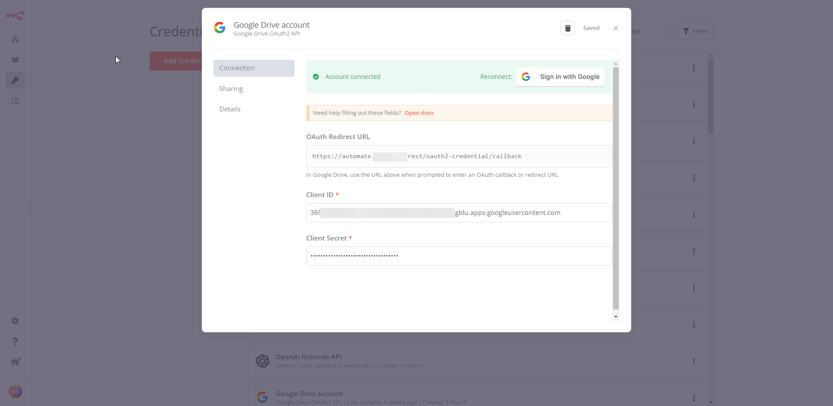Expand the collapsed left sidebar

click(30, 208)
